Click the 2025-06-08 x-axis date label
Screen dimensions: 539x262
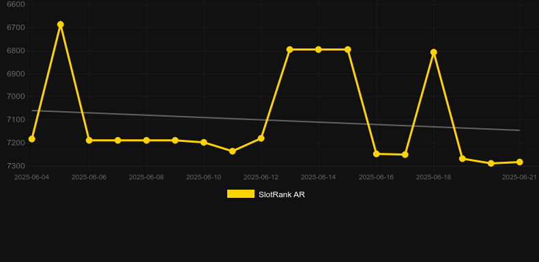coord(147,177)
